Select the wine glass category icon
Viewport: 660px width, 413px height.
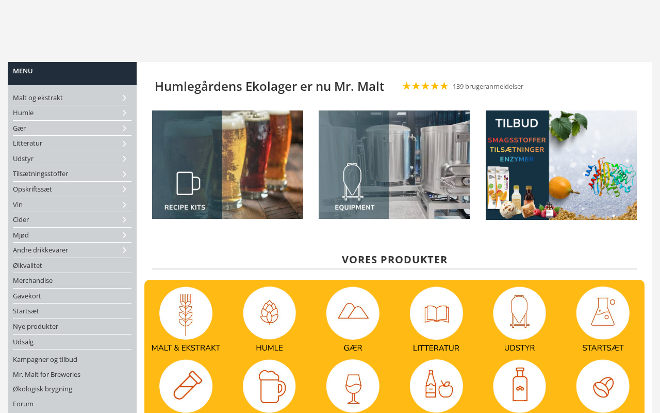point(353,386)
